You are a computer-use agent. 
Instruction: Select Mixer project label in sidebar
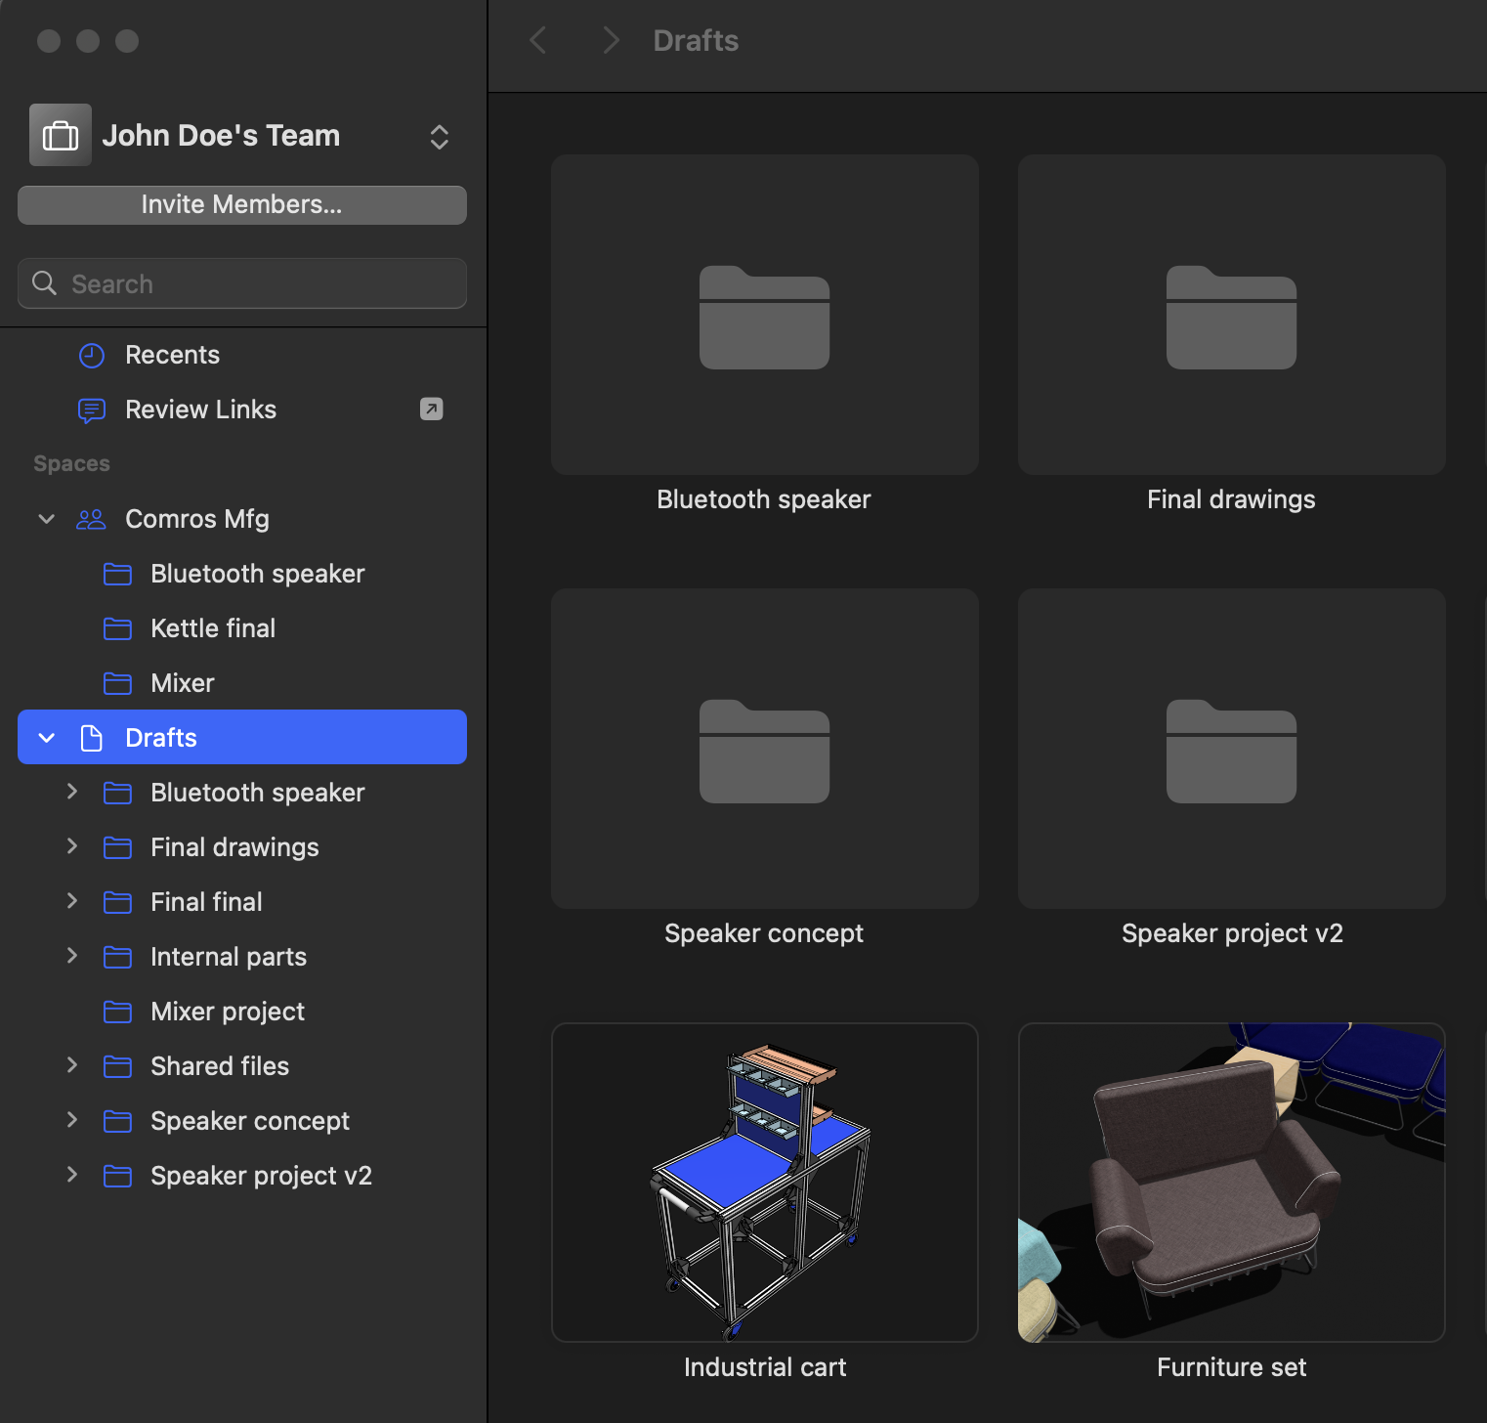(x=228, y=1012)
